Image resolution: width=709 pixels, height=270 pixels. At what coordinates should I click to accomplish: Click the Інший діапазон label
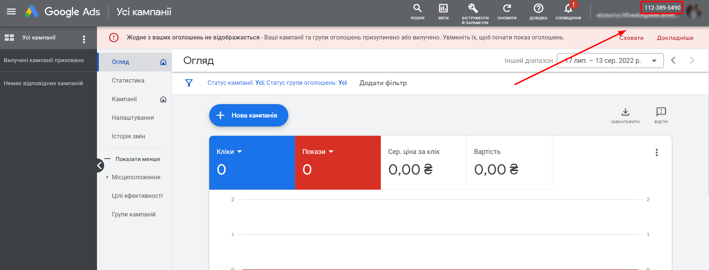(x=528, y=61)
